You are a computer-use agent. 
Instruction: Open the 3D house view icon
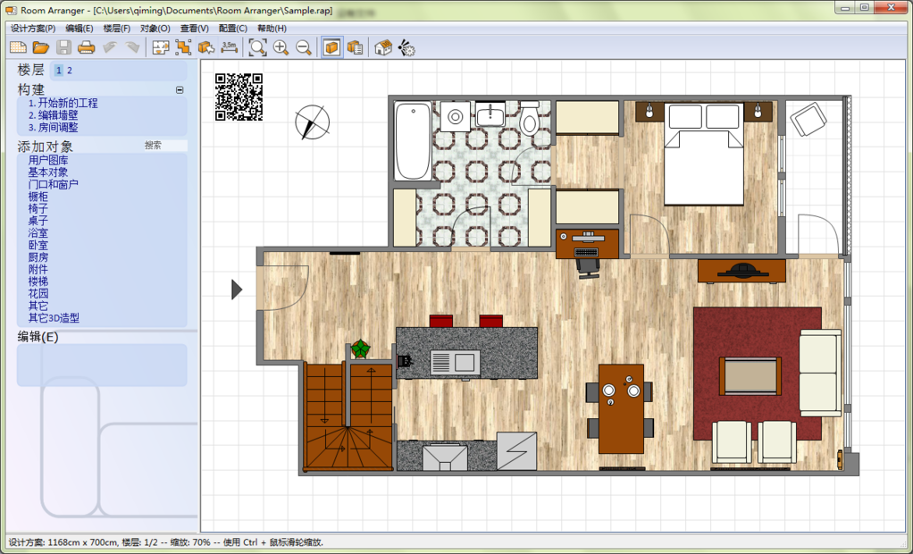[383, 47]
